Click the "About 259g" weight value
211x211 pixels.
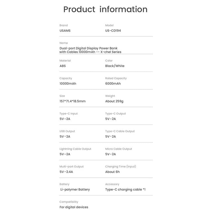point(114,101)
